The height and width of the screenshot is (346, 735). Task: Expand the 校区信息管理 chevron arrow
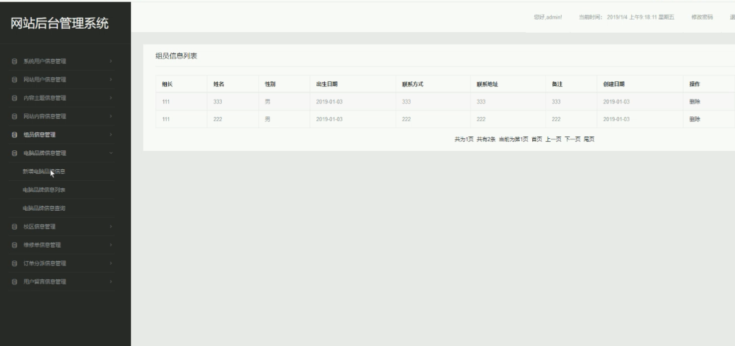click(x=111, y=226)
